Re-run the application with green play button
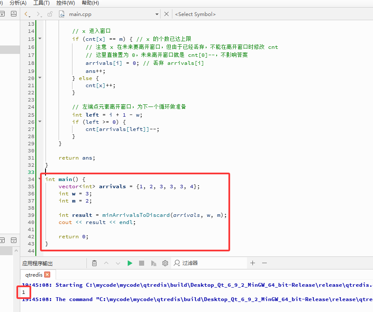Viewport: 373px width, 312px height. 130,263
